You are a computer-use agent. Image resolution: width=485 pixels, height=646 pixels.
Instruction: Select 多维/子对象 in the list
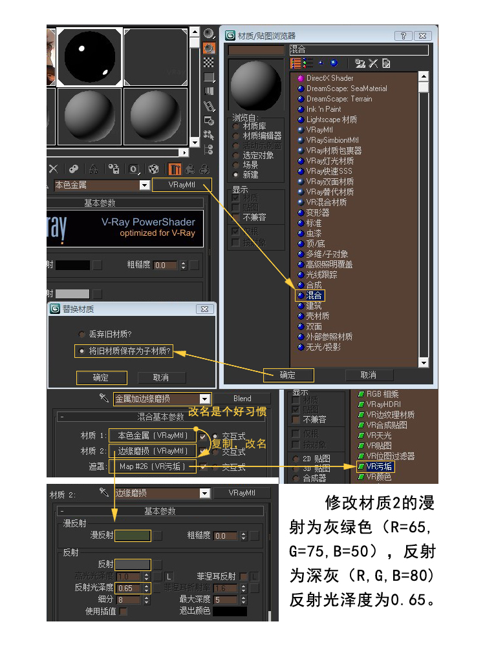(x=323, y=254)
